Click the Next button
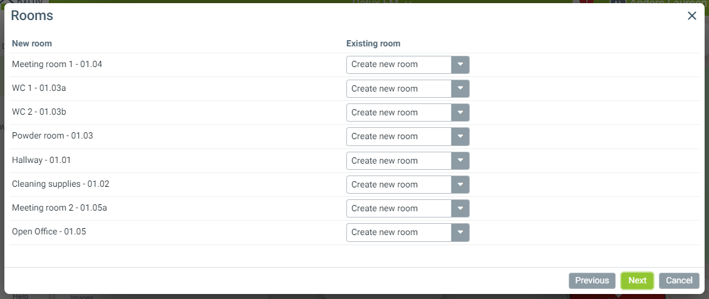This screenshot has width=709, height=299. [x=637, y=281]
